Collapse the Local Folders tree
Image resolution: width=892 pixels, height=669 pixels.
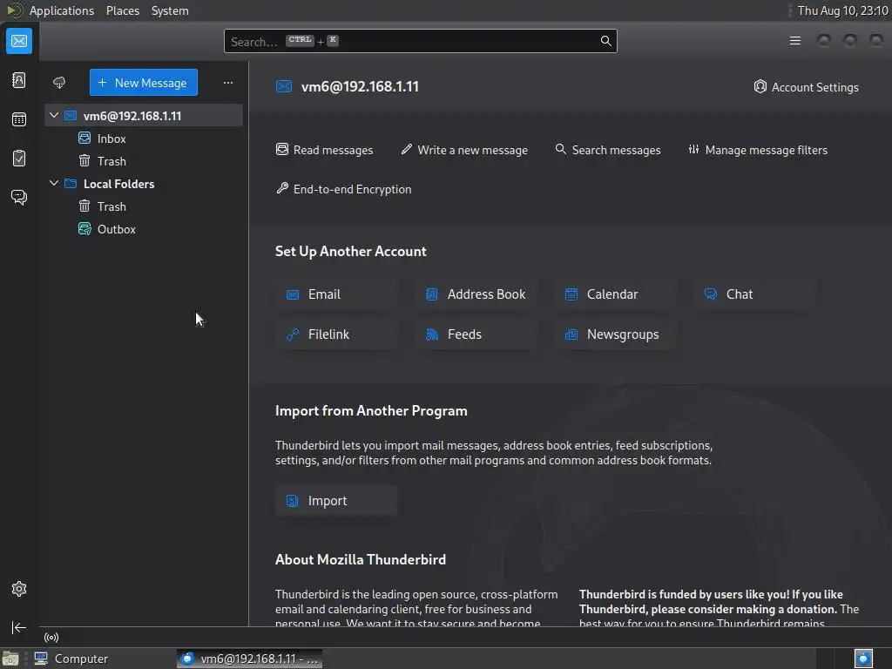(54, 183)
